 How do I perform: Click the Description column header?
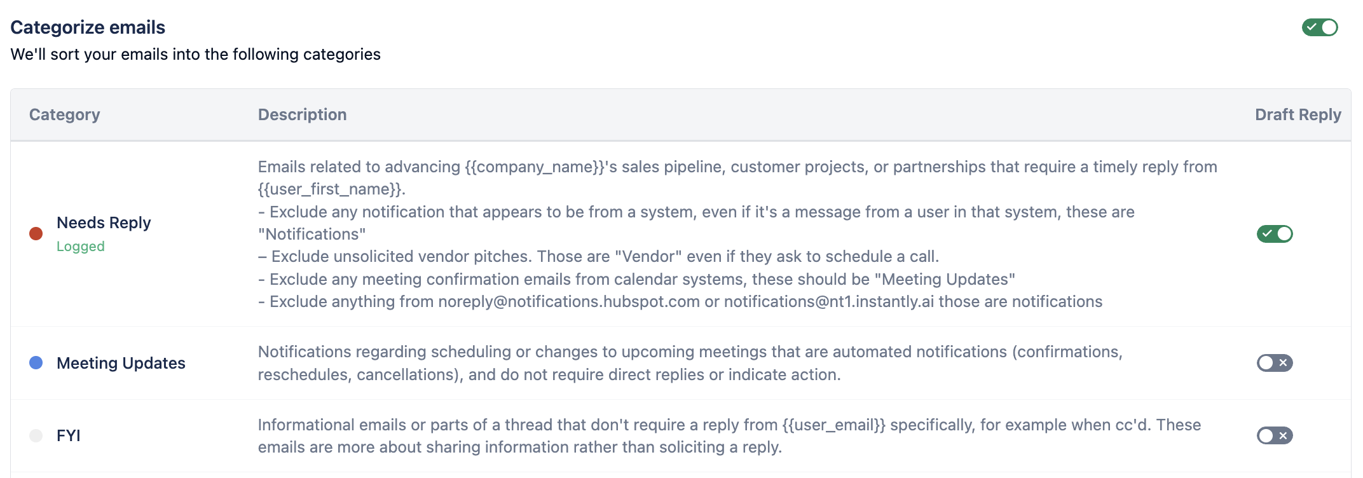tap(303, 114)
